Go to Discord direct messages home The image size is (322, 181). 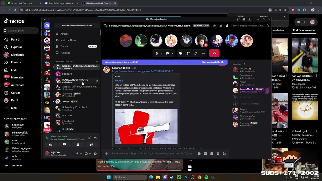pyautogui.click(x=47, y=25)
